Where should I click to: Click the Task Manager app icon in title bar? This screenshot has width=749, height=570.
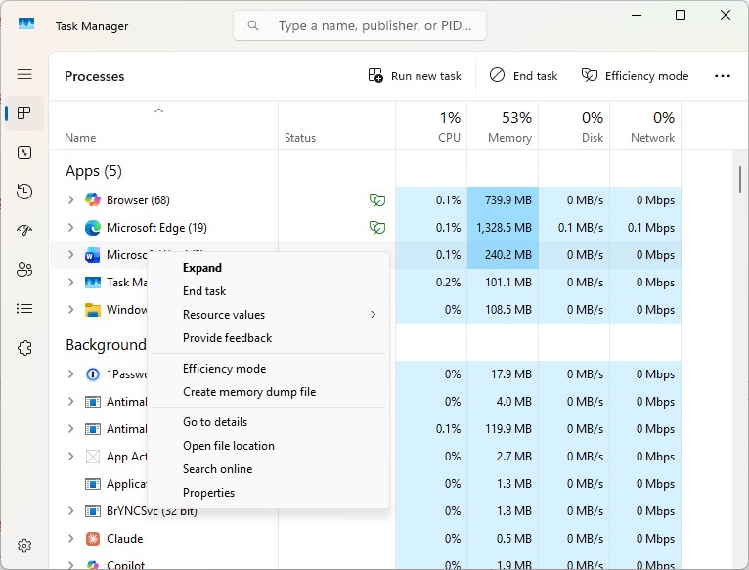(x=26, y=23)
